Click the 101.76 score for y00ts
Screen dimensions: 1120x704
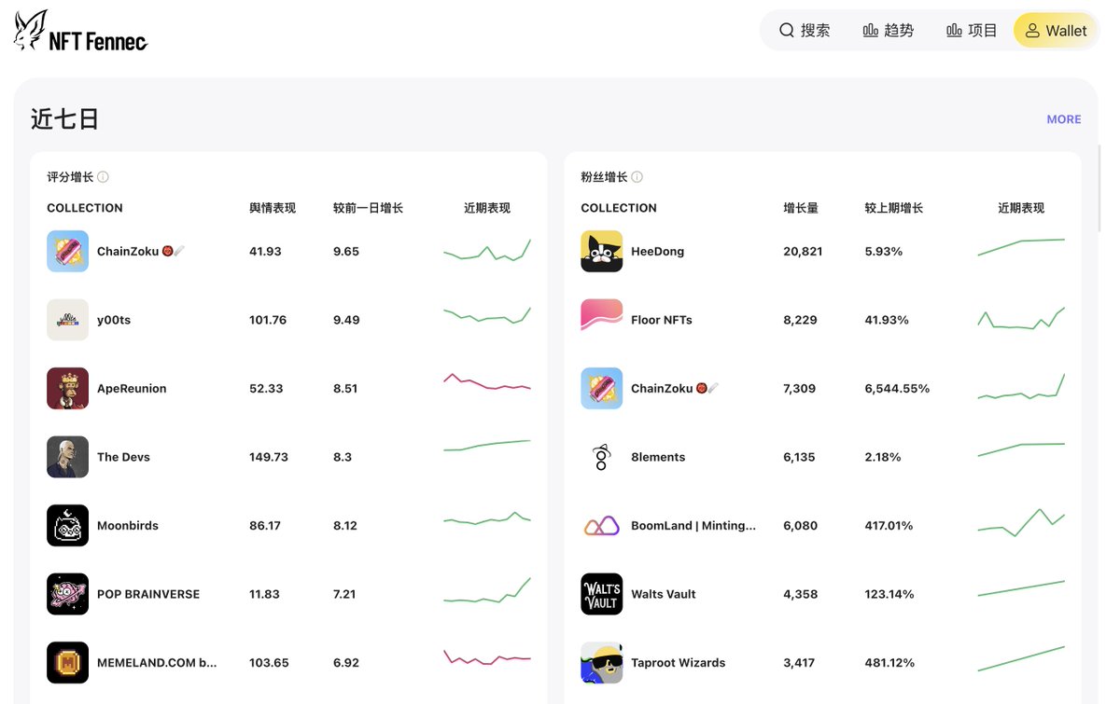(268, 320)
